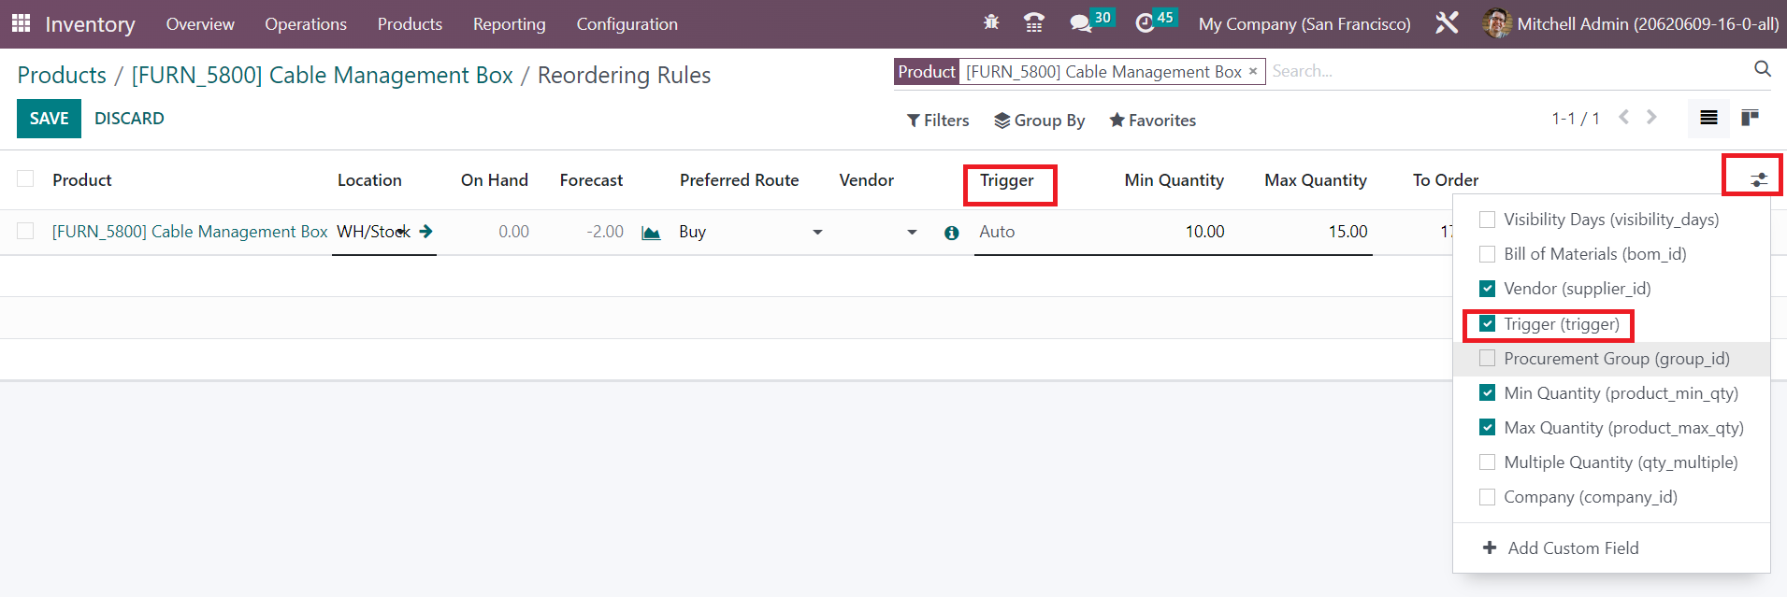Enable the Bill of Materials column
1787x597 pixels.
pos(1487,254)
